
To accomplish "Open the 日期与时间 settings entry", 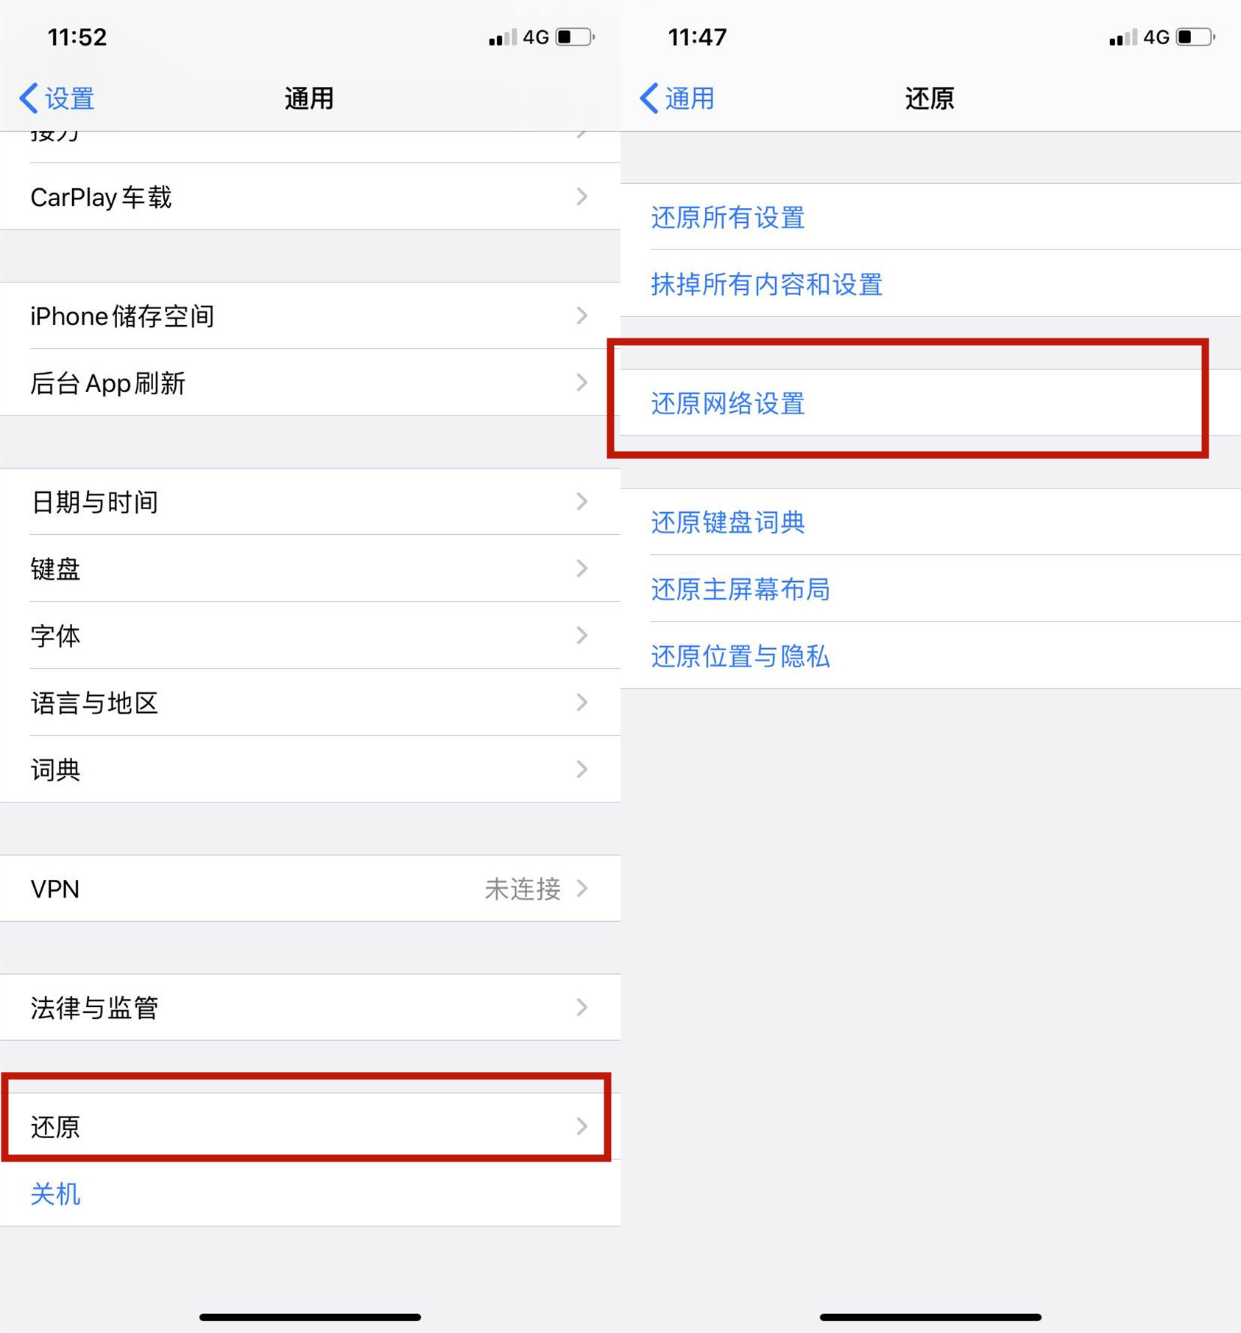I will coord(309,502).
